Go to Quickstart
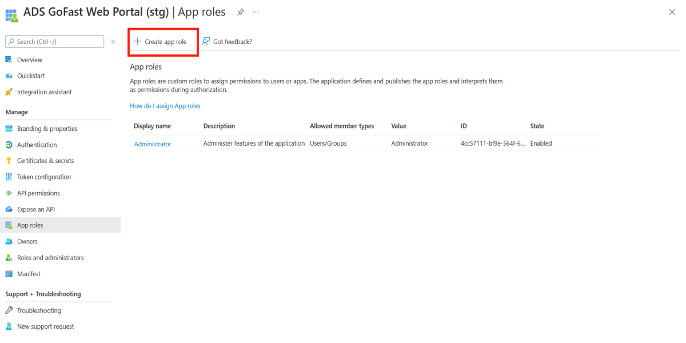Viewport: 686px width, 343px height. click(x=31, y=76)
